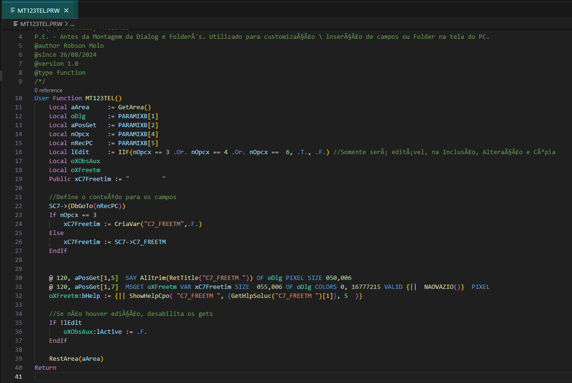
Task: Place cursor on empty line 41
Action: 189,377
